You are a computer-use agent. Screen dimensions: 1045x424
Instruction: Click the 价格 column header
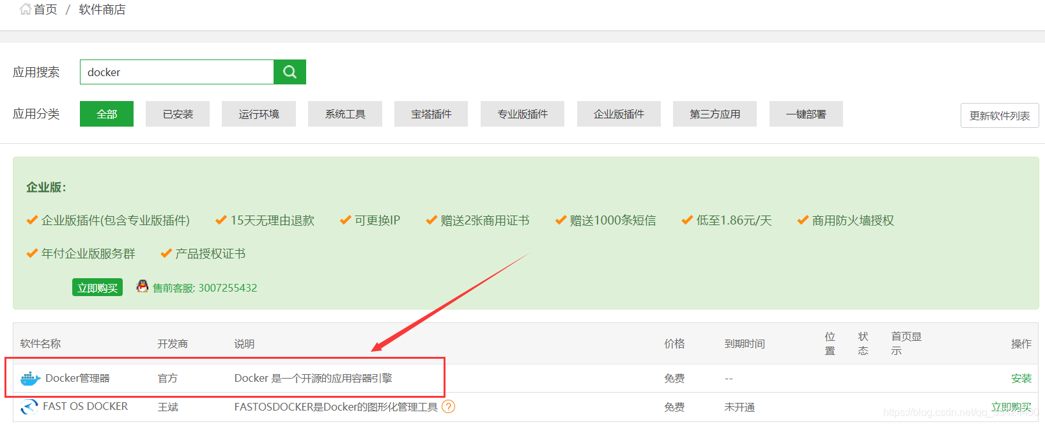pyautogui.click(x=674, y=344)
